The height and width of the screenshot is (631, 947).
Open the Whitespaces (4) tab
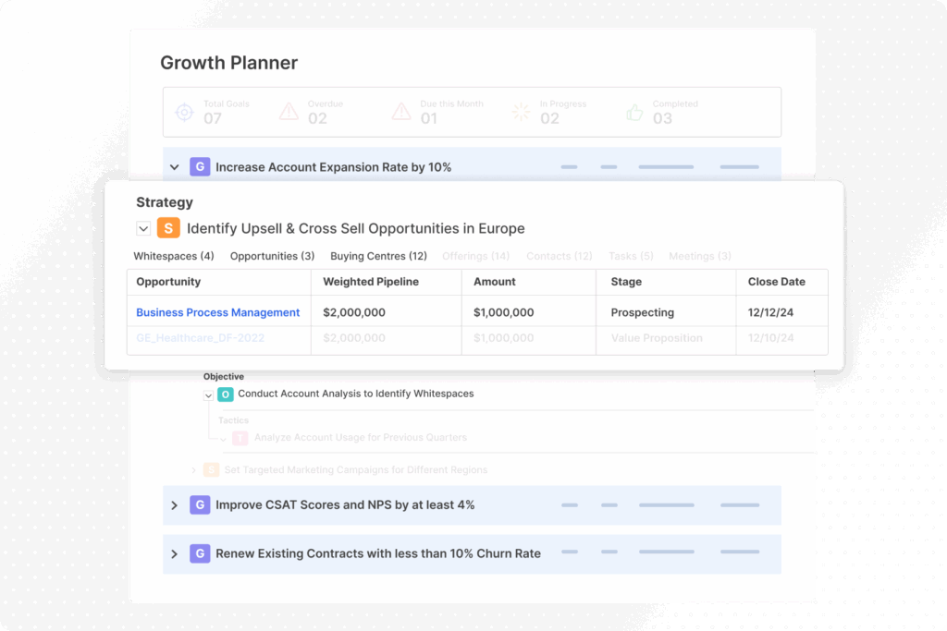[174, 256]
